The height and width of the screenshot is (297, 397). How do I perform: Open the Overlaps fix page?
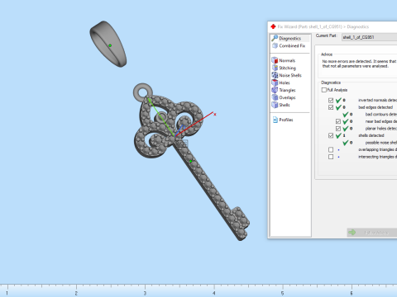pos(284,97)
